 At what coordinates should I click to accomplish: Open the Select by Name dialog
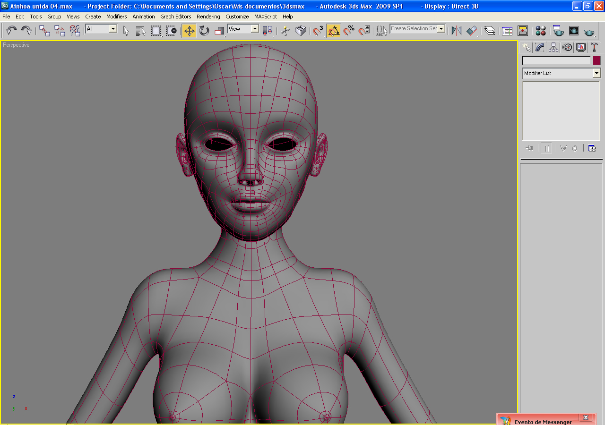click(140, 31)
